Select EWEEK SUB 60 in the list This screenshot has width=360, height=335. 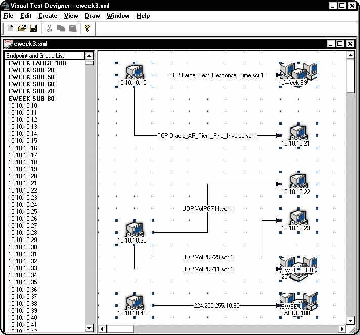[x=31, y=84]
